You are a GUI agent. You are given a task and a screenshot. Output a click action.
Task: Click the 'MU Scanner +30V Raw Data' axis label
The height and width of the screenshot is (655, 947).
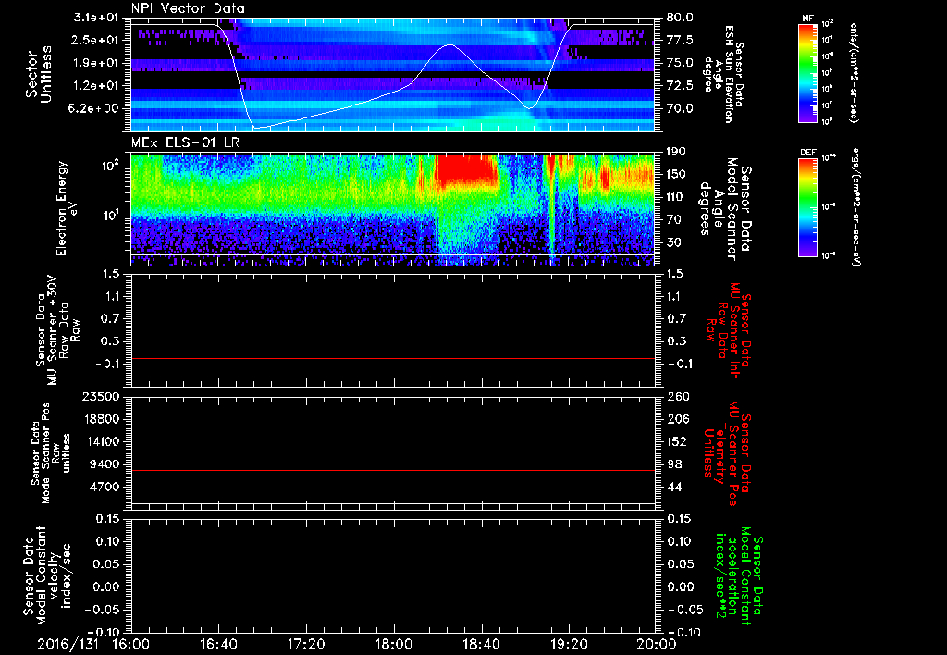click(x=58, y=330)
